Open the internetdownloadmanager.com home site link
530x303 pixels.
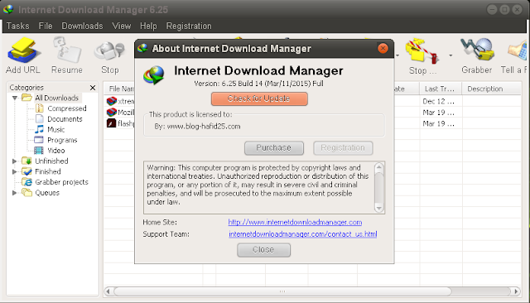pyautogui.click(x=295, y=222)
